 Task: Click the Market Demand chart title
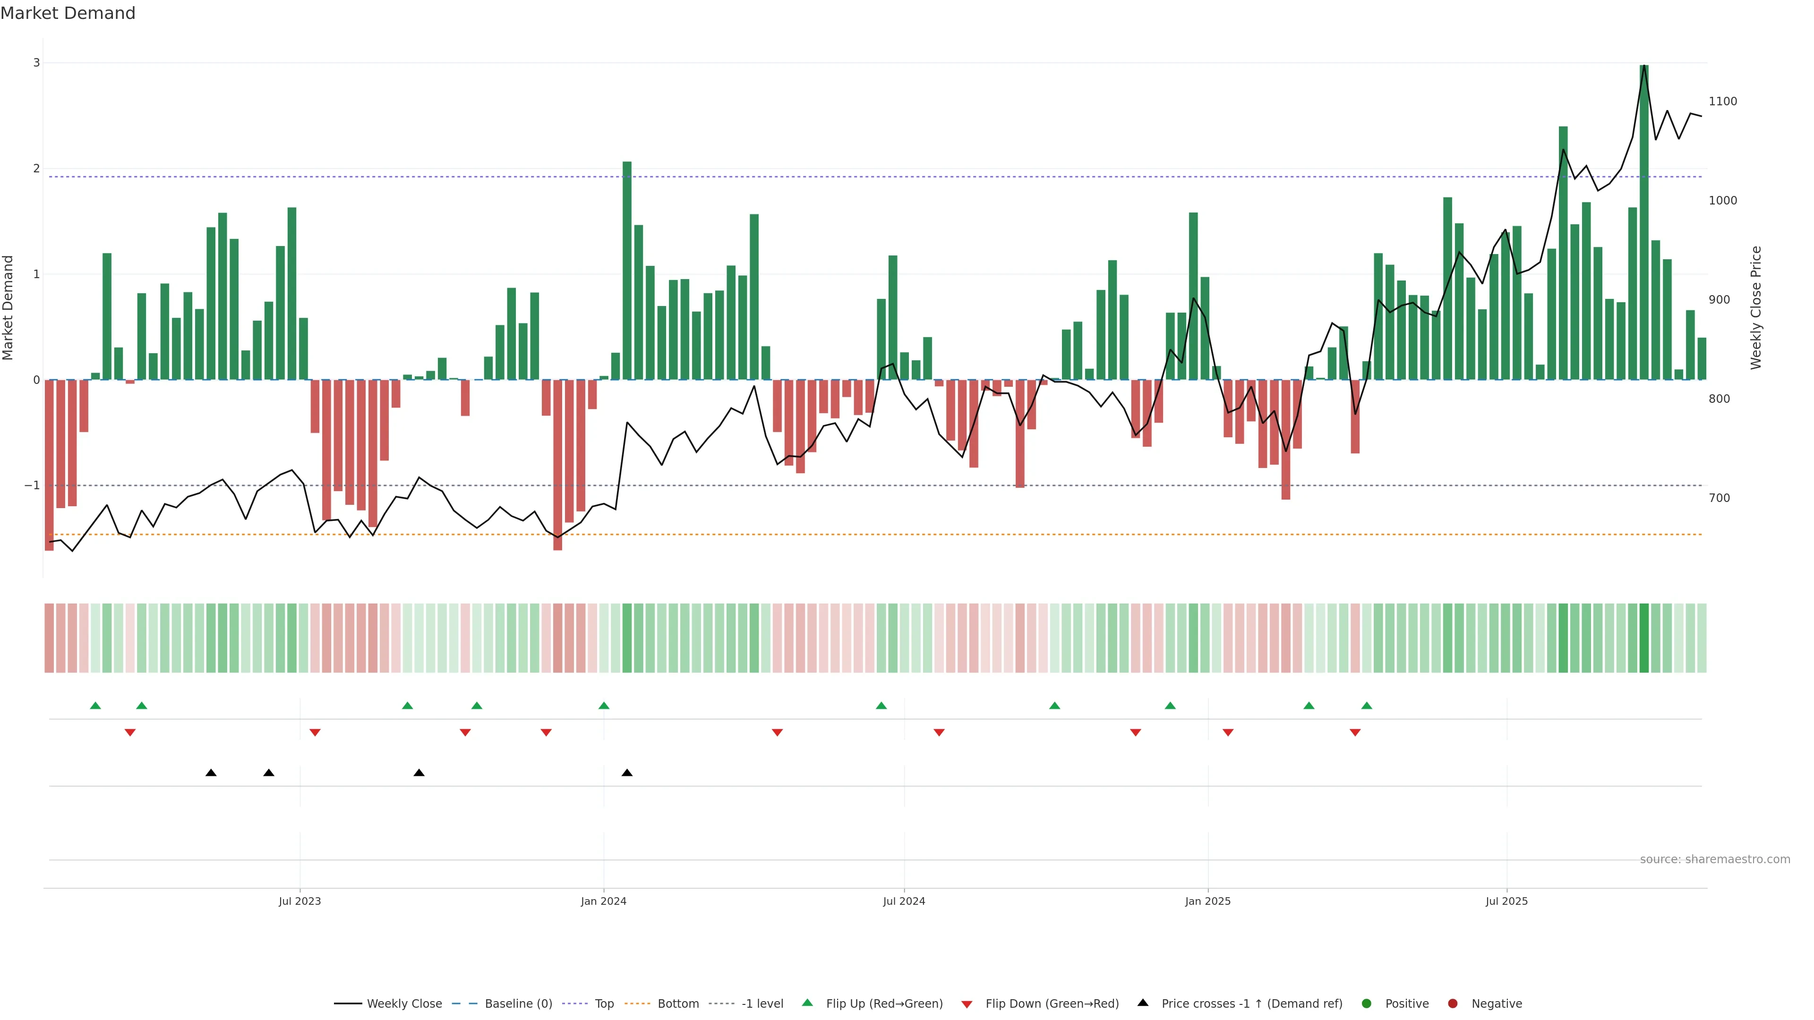click(68, 13)
